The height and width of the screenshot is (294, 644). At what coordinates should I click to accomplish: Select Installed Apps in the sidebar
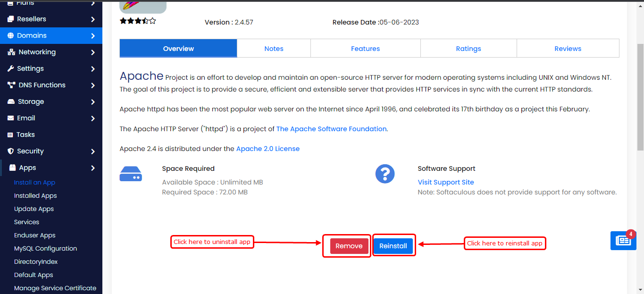pos(35,195)
